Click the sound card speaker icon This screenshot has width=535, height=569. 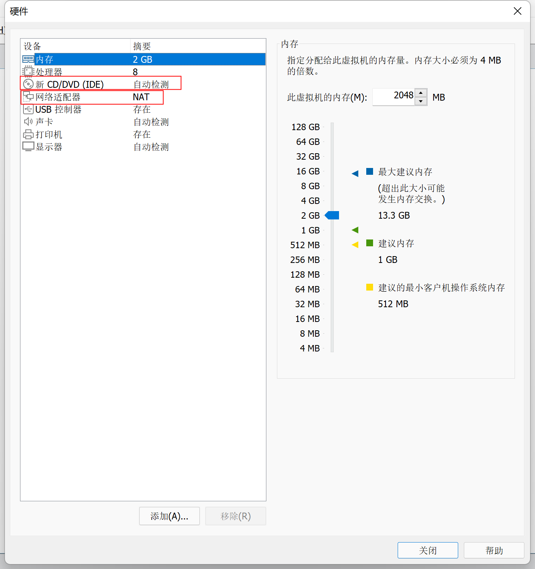click(28, 121)
